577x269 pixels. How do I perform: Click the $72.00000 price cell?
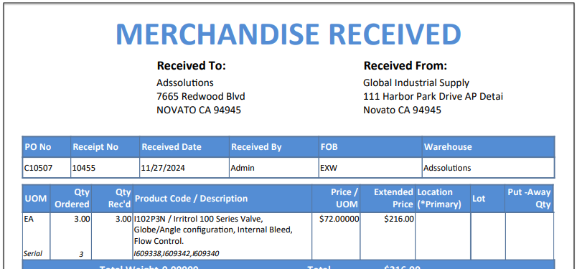pyautogui.click(x=339, y=220)
